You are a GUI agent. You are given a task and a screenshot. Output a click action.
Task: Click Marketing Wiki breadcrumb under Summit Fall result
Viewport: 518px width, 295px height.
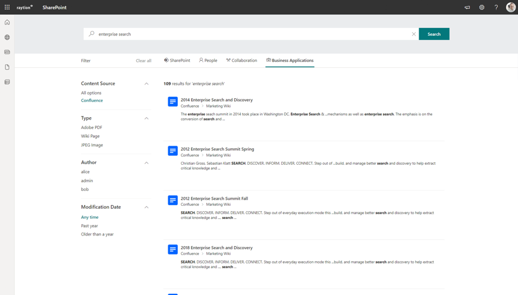[218, 205]
